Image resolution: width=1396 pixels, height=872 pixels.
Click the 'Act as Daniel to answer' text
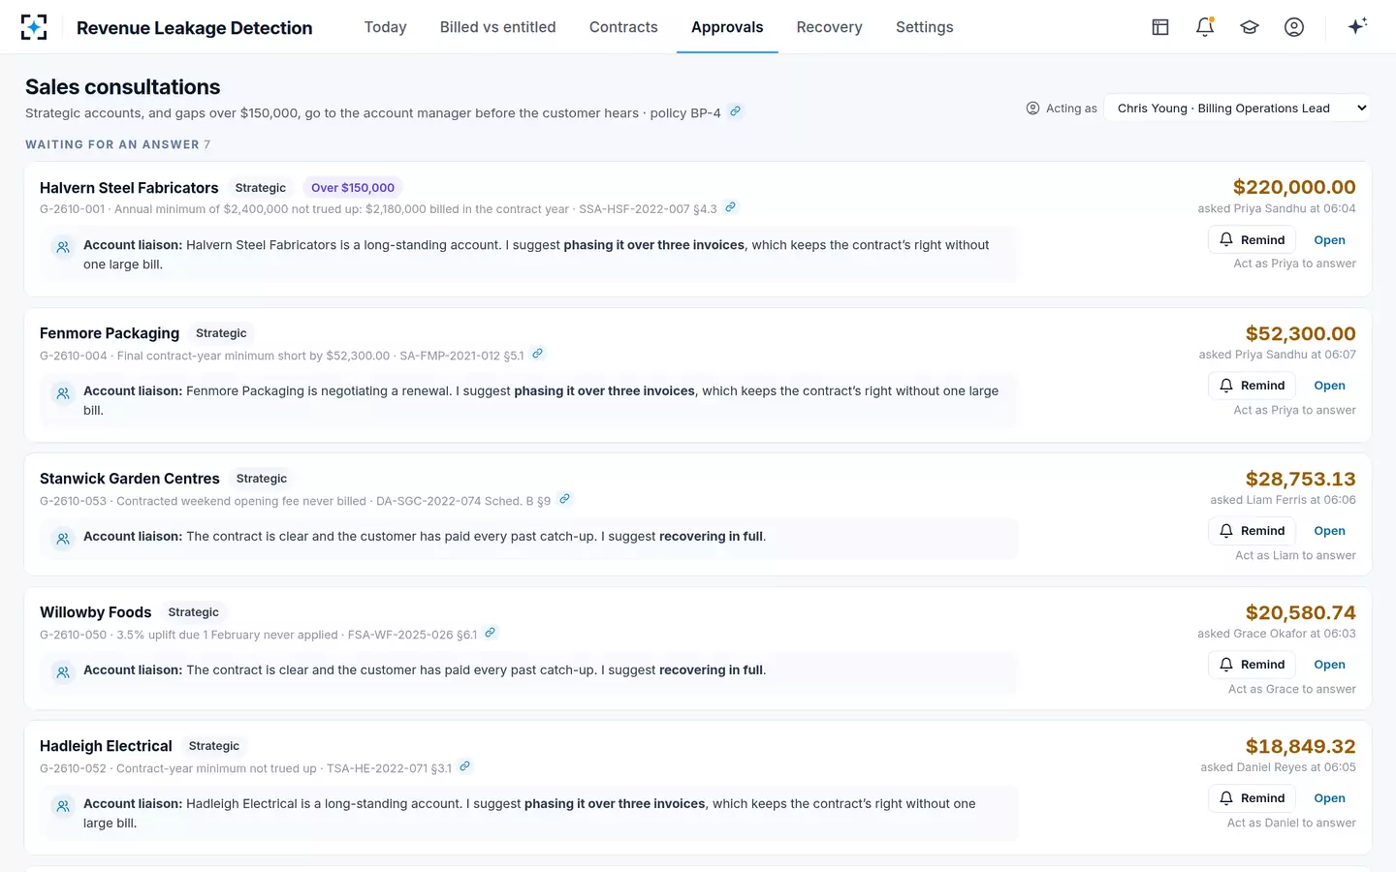pyautogui.click(x=1291, y=823)
